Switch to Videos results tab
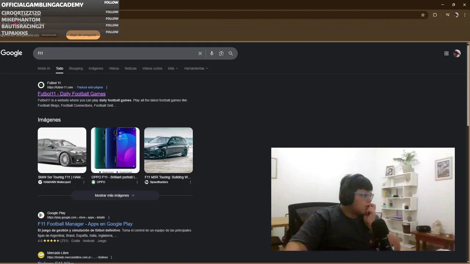 [114, 69]
